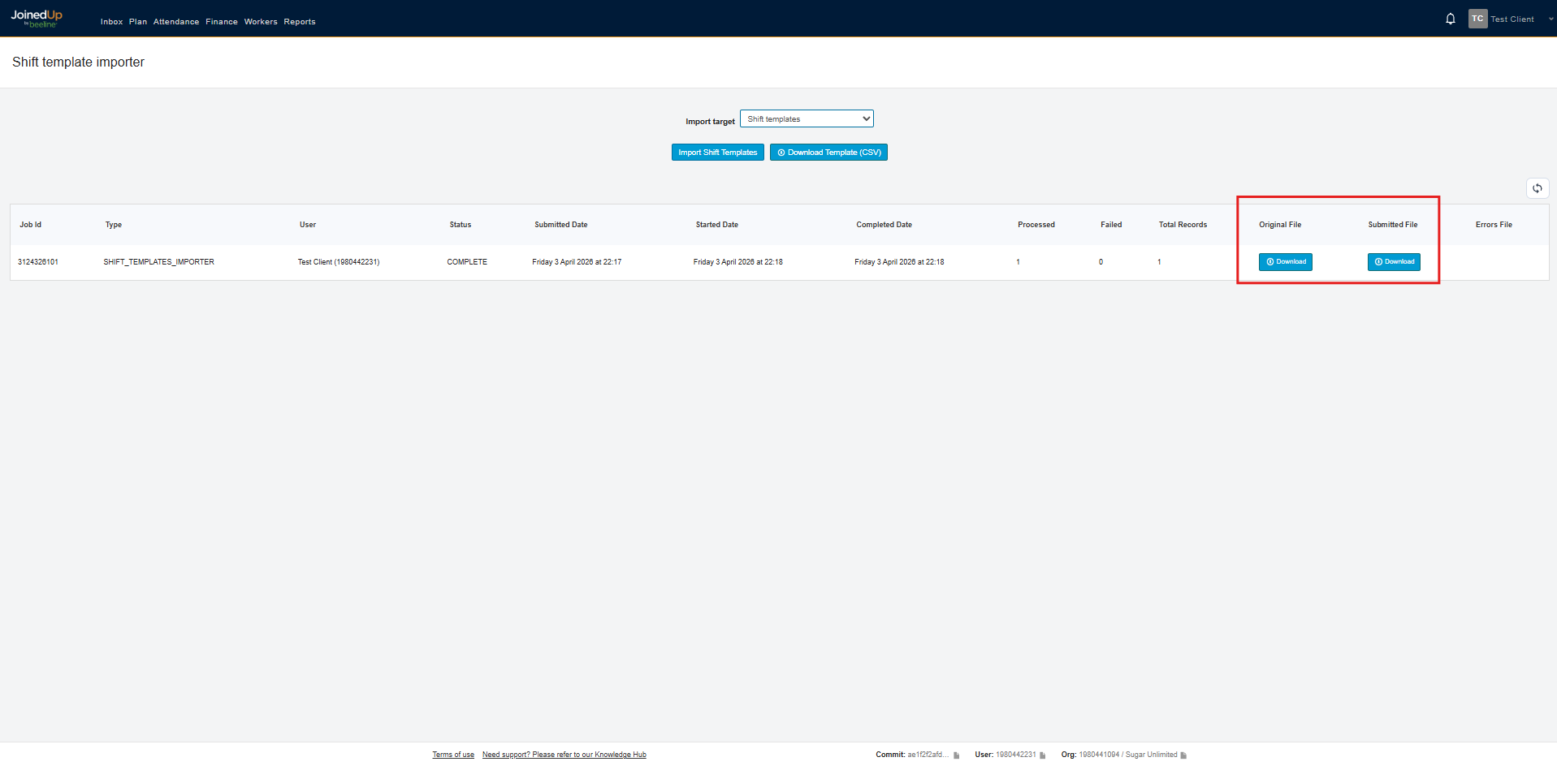Open the Import target dropdown

pyautogui.click(x=806, y=119)
